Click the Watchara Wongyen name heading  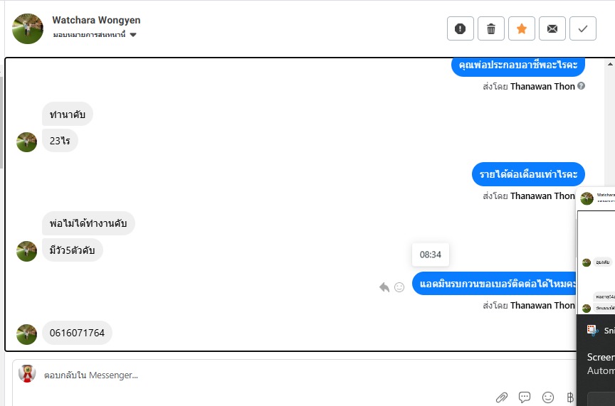[x=96, y=20]
